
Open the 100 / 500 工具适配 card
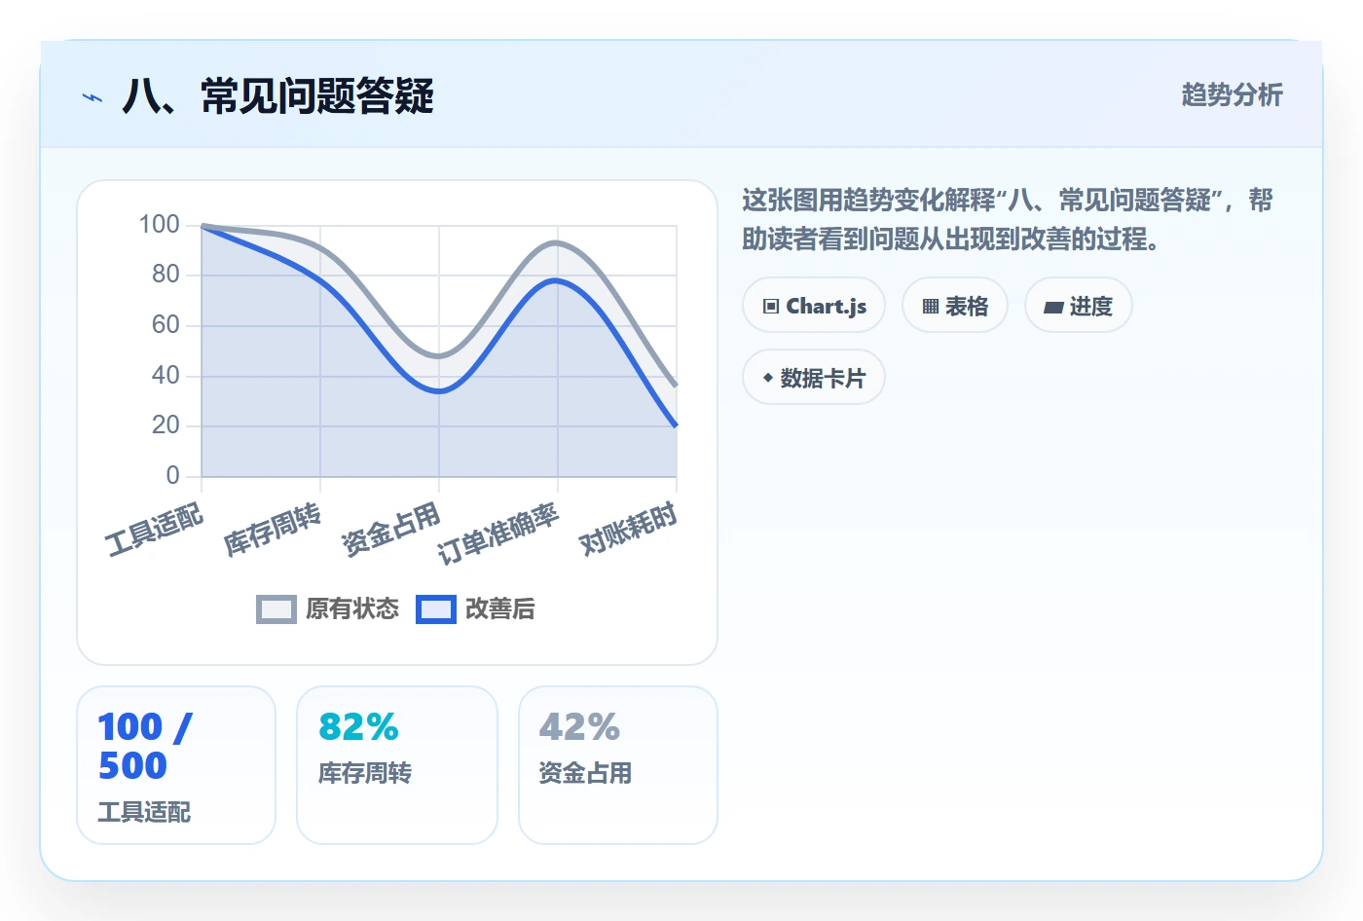click(176, 765)
